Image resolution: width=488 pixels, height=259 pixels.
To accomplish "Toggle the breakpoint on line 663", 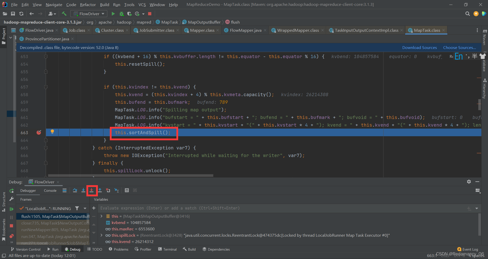I will coord(39,132).
